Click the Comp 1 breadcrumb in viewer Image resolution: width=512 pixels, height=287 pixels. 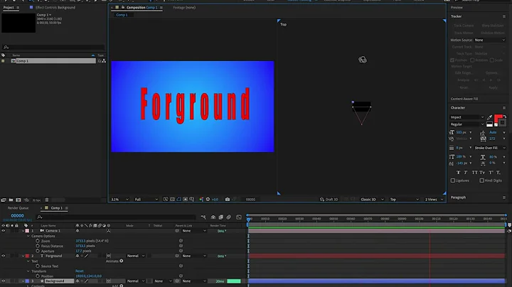point(122,15)
